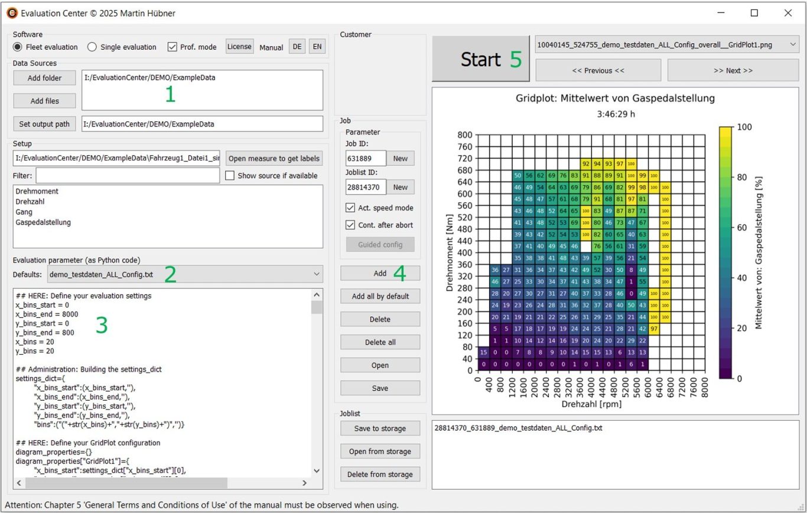Uncheck Cont. after abort option
This screenshot has width=807, height=513.
click(350, 225)
